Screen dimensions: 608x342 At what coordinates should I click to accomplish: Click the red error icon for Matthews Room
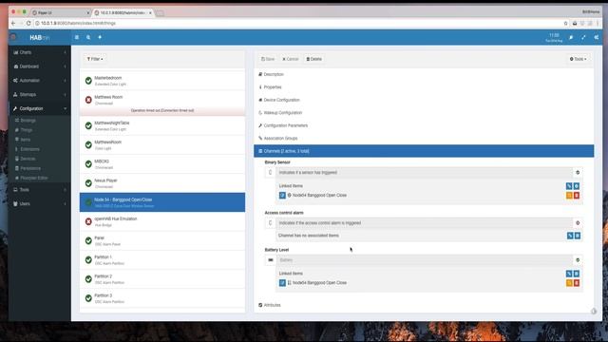pyautogui.click(x=88, y=100)
